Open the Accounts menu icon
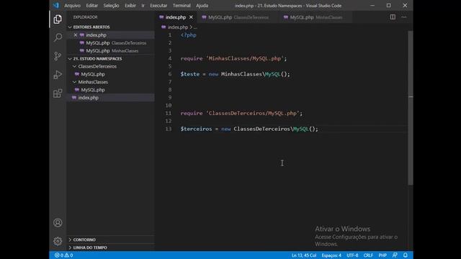This screenshot has width=461, height=259. [58, 222]
